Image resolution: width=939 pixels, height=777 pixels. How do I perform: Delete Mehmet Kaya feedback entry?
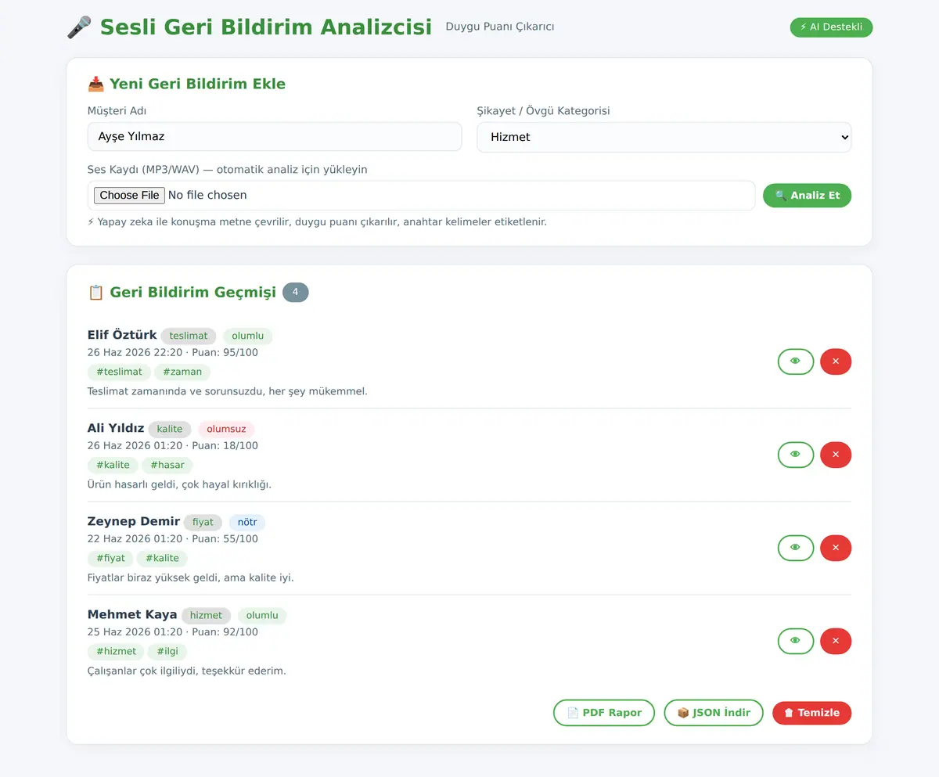pyautogui.click(x=836, y=641)
